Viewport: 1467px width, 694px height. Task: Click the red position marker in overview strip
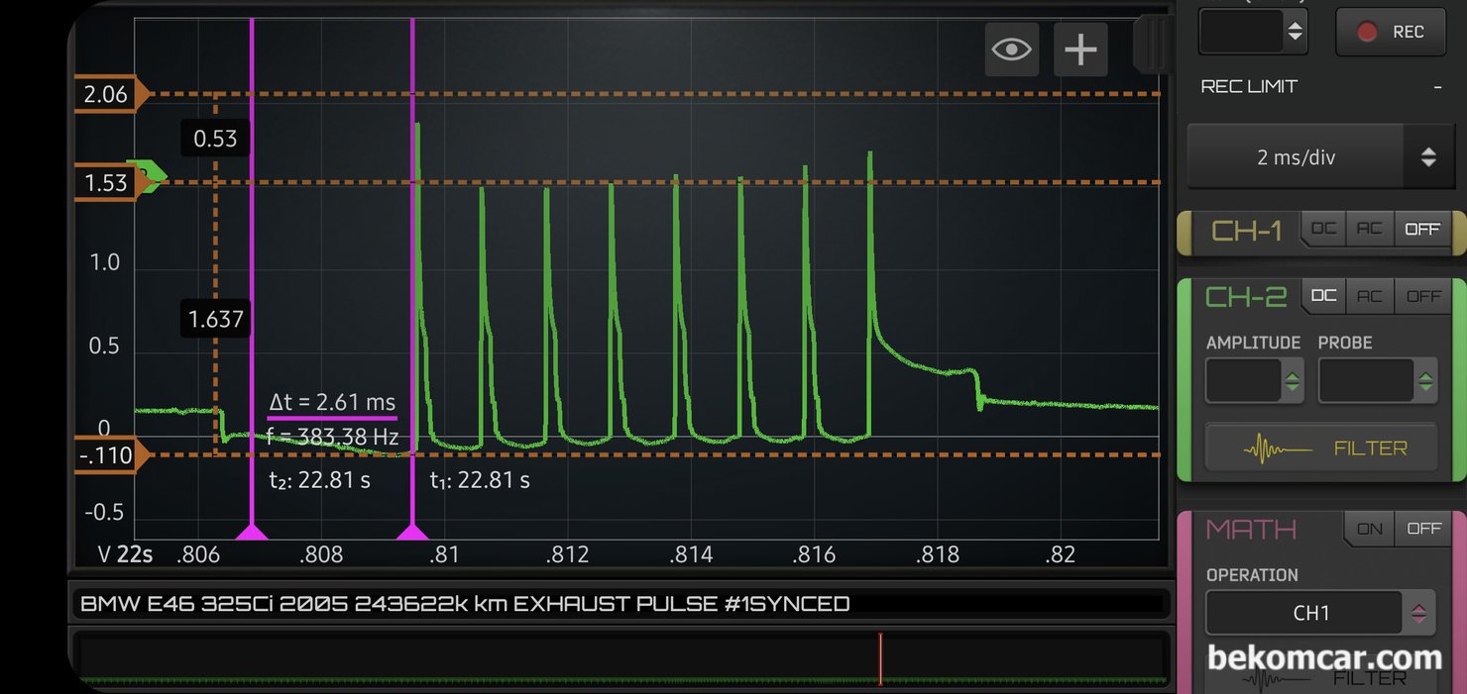(880, 658)
